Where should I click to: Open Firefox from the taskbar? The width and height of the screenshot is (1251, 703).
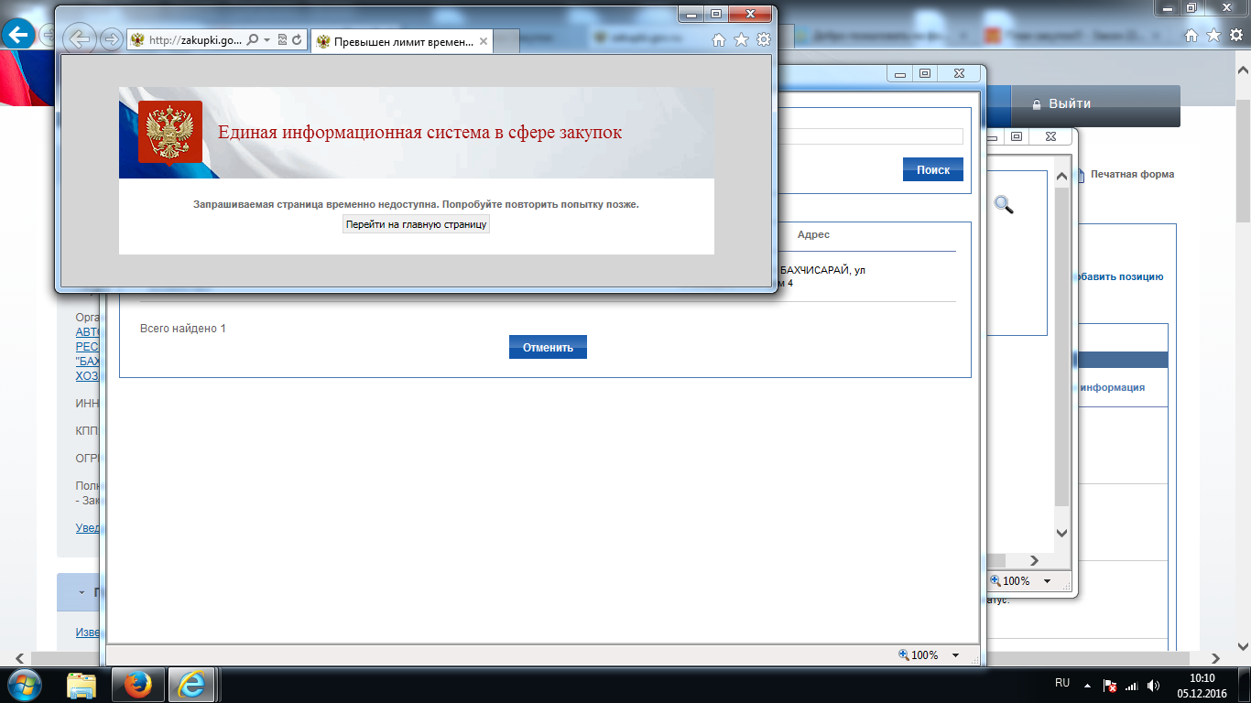pos(136,684)
